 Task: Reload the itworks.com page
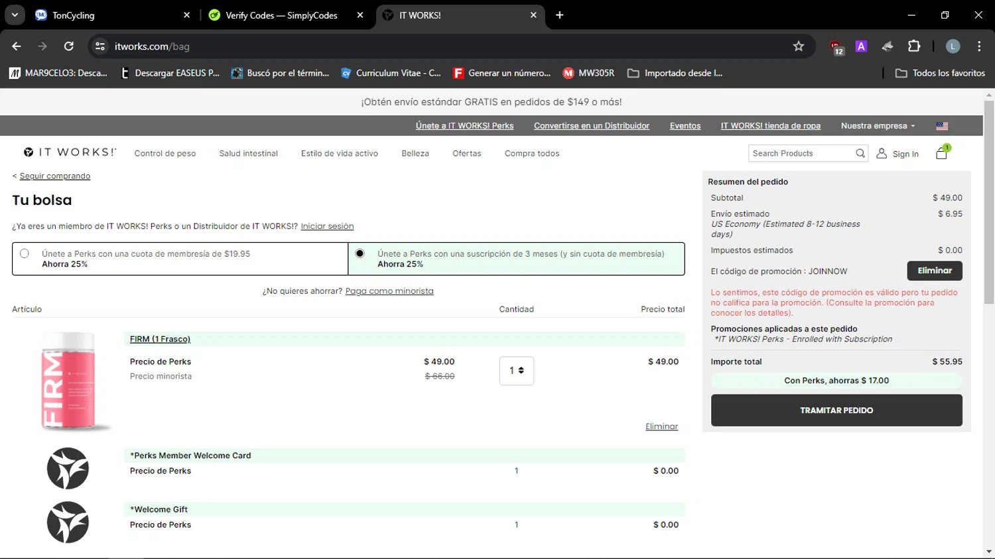(69, 46)
